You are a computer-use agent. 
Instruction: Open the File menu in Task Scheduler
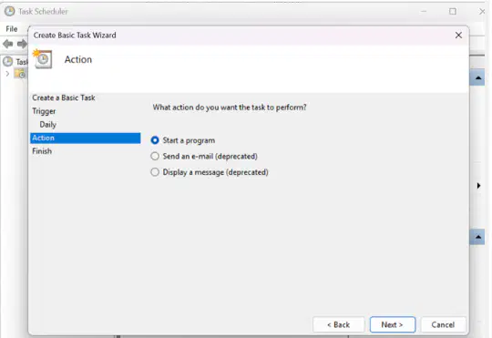pyautogui.click(x=12, y=29)
